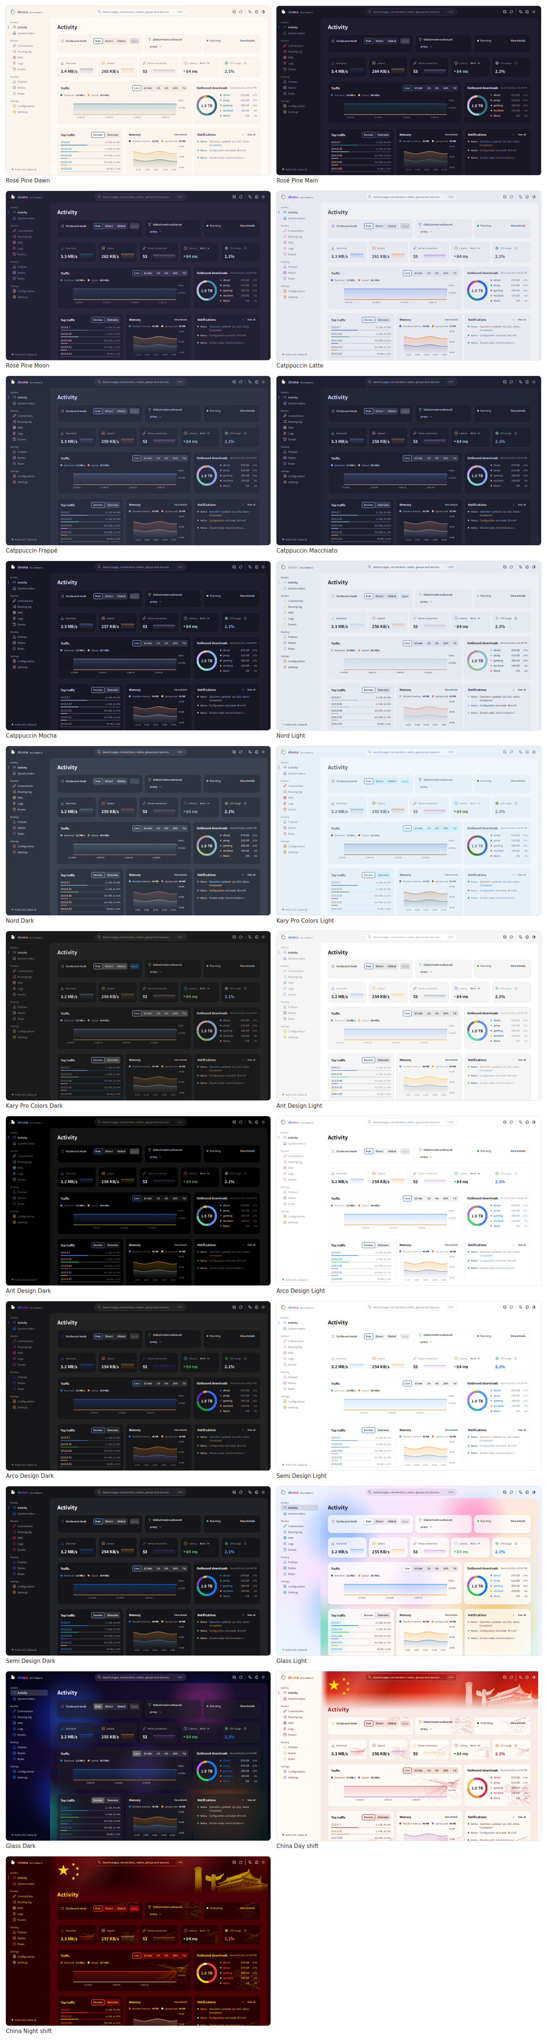
Task: Click the search field in Rosé Pine Dawn
Action: point(141,12)
